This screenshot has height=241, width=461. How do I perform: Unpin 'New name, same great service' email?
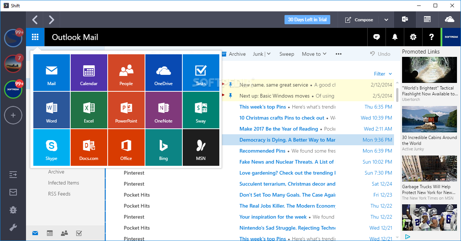(x=230, y=84)
